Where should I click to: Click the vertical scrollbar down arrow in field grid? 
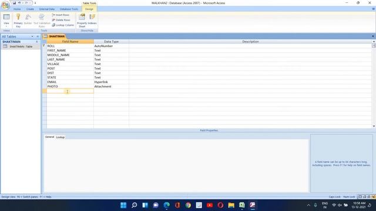point(374,126)
